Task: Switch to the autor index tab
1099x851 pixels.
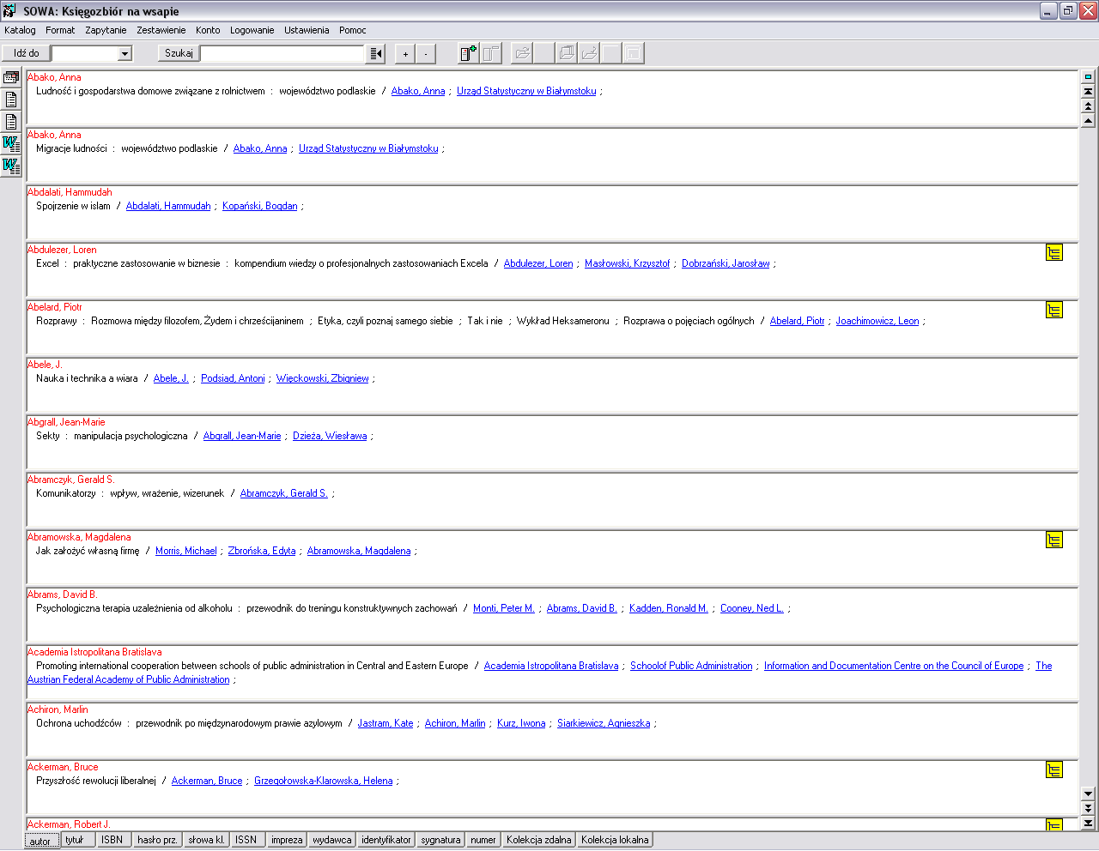Action: [40, 841]
